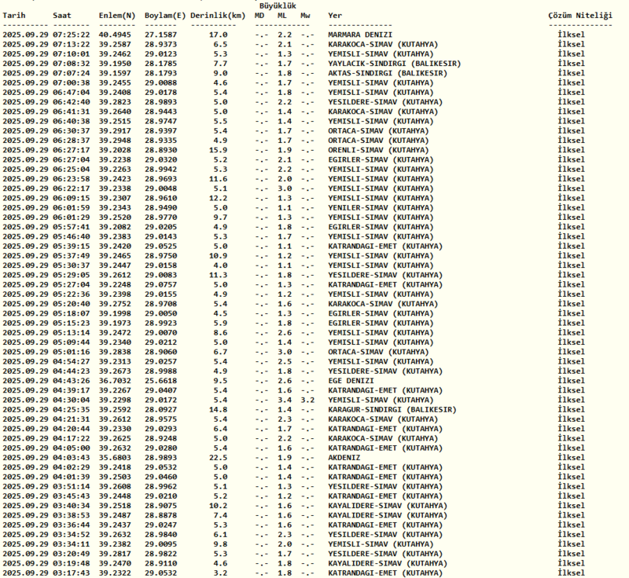629x578 pixels.
Task: Click latitude value 39.2948
Action: pyautogui.click(x=115, y=141)
